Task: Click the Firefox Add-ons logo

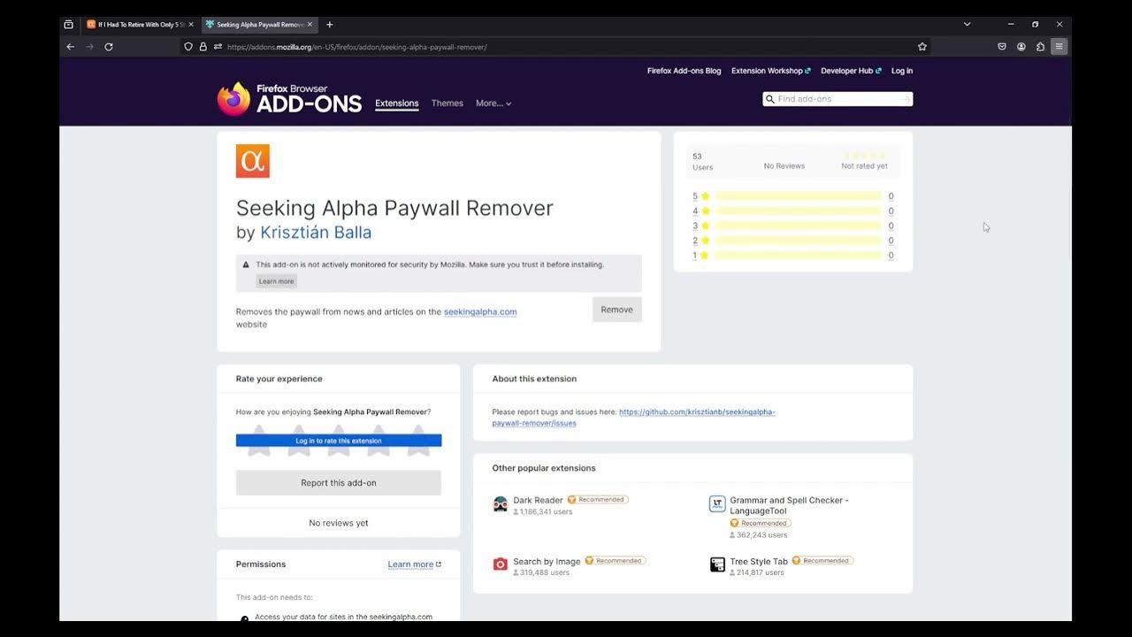Action: 289,99
